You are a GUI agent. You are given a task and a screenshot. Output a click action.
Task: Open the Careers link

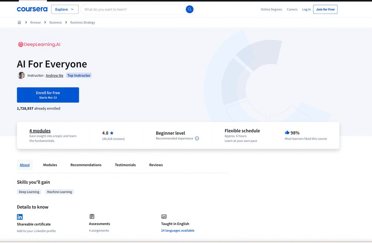(292, 9)
